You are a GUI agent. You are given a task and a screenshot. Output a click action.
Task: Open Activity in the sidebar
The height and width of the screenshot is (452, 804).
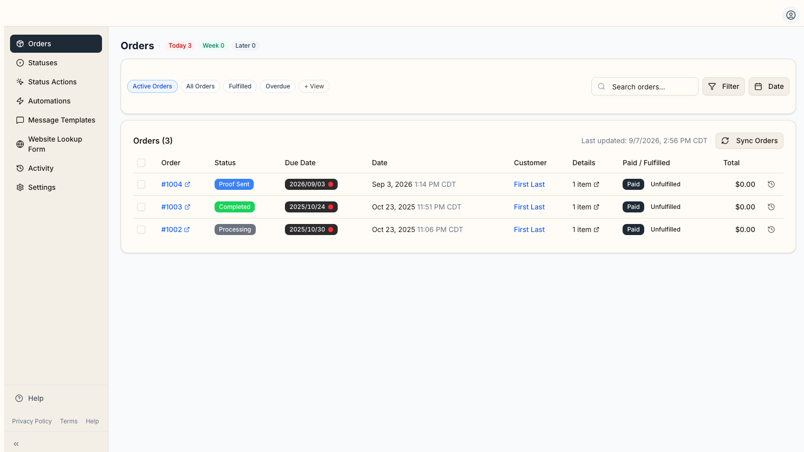pos(56,168)
